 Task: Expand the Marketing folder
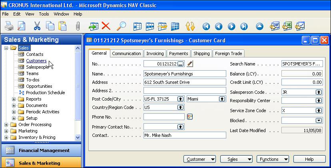pos(6,131)
